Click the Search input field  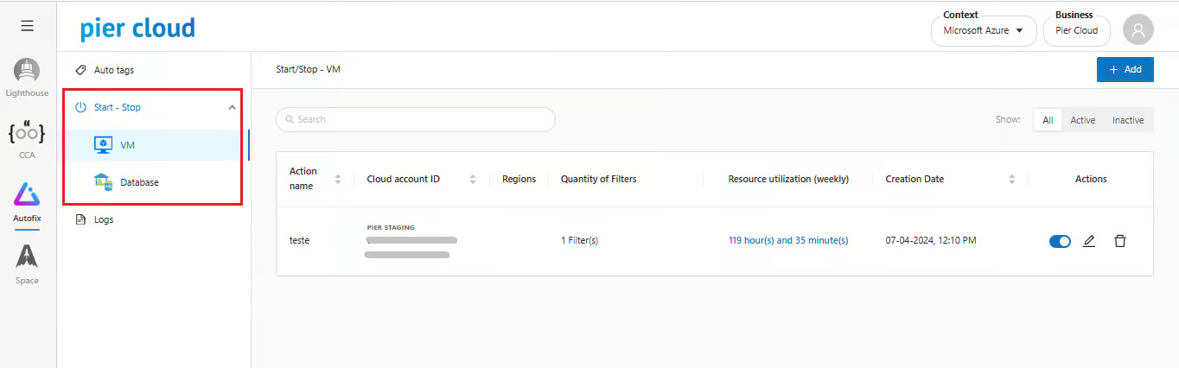[415, 119]
